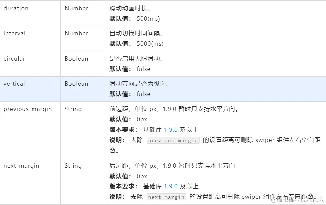Open the 1.9.0 link in previous-margin row
This screenshot has width=326, height=205.
tap(171, 130)
